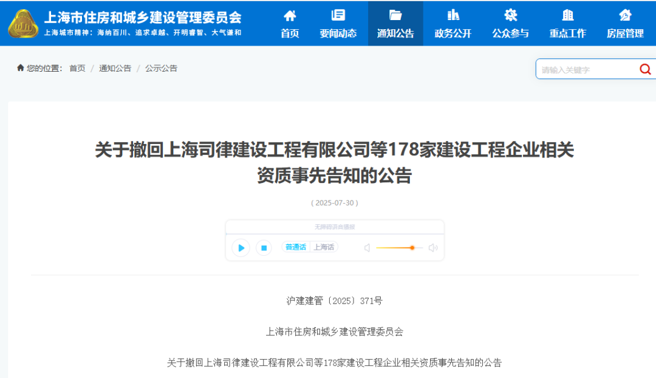Play the audio broadcast

point(241,248)
